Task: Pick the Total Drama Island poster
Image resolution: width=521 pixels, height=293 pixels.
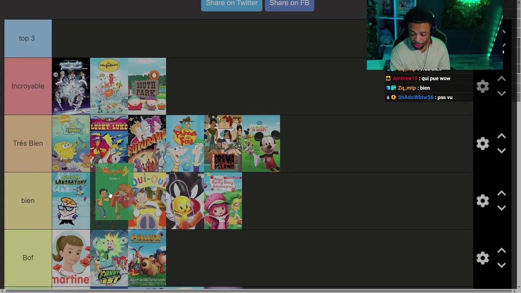Action: pyautogui.click(x=223, y=143)
